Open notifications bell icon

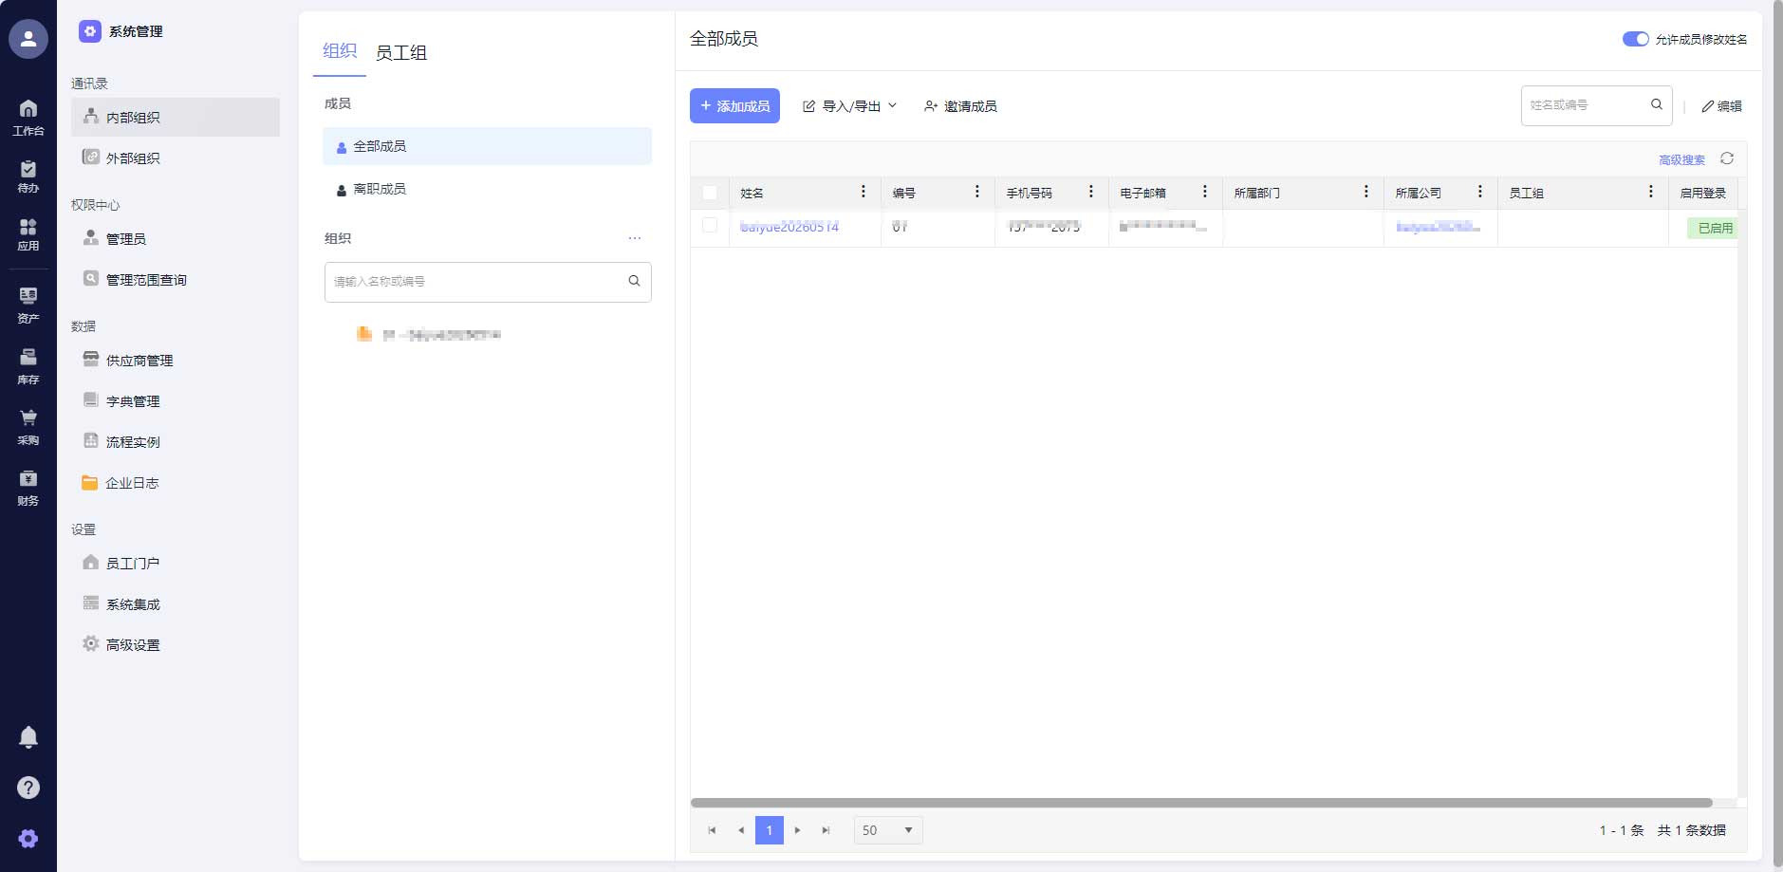[x=28, y=737]
